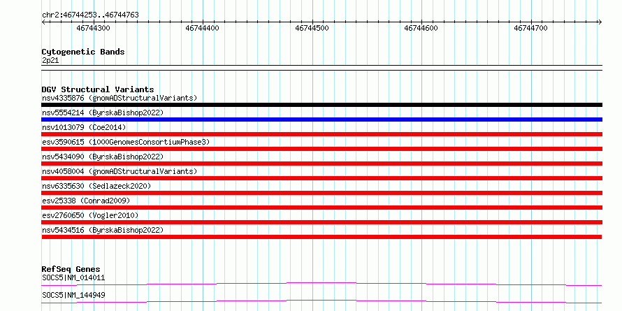Click the ruler's left arrow end
The image size is (622, 311).
pos(43,22)
